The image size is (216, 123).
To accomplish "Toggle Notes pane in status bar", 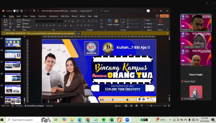I will [118, 106].
